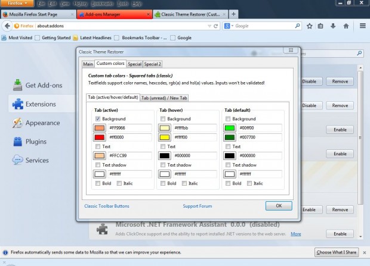370x266 pixels.
Task: Check Bold under Tab (active)
Action: 98,183
